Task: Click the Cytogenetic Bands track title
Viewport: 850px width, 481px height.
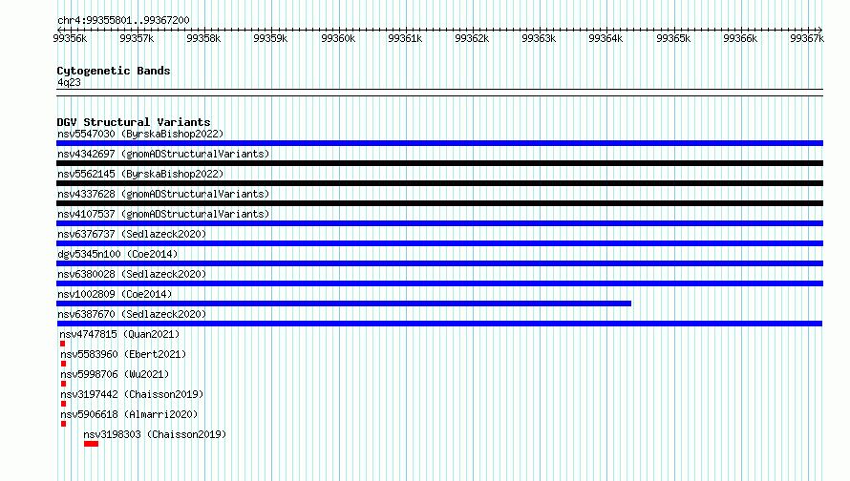Action: click(114, 71)
